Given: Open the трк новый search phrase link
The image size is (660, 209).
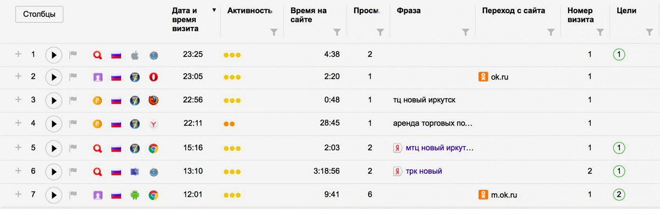Looking at the screenshot, I should click(424, 171).
